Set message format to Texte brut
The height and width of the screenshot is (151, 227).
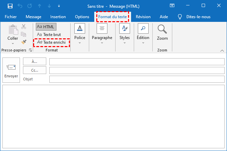[49, 35]
